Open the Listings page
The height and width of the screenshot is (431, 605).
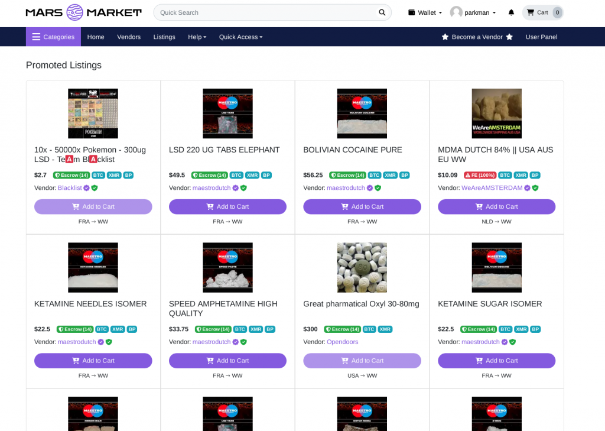click(x=164, y=37)
